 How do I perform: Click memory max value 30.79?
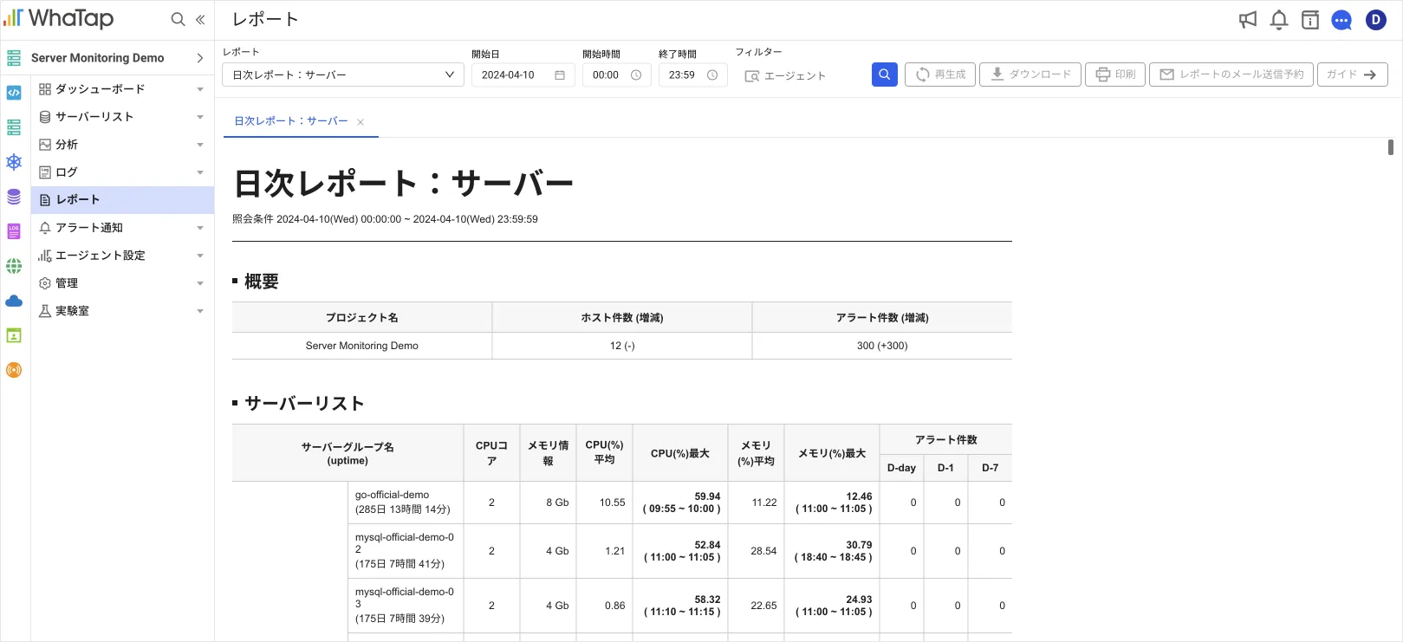(x=859, y=545)
